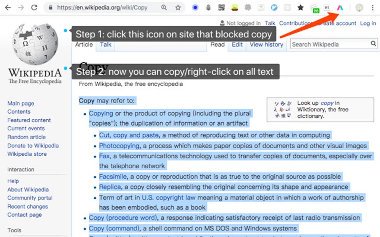Open the bug extension icon
The height and width of the screenshot is (237, 380).
click(208, 8)
